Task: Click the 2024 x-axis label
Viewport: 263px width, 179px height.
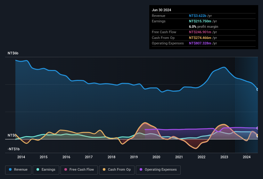Action: [x=247, y=157]
